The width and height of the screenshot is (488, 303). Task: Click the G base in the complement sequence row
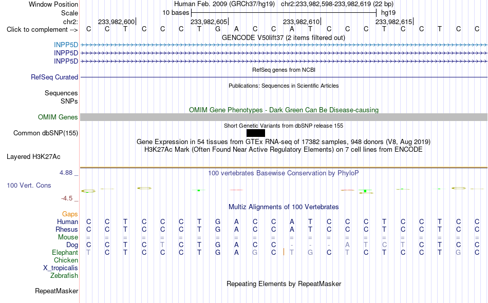click(x=218, y=29)
